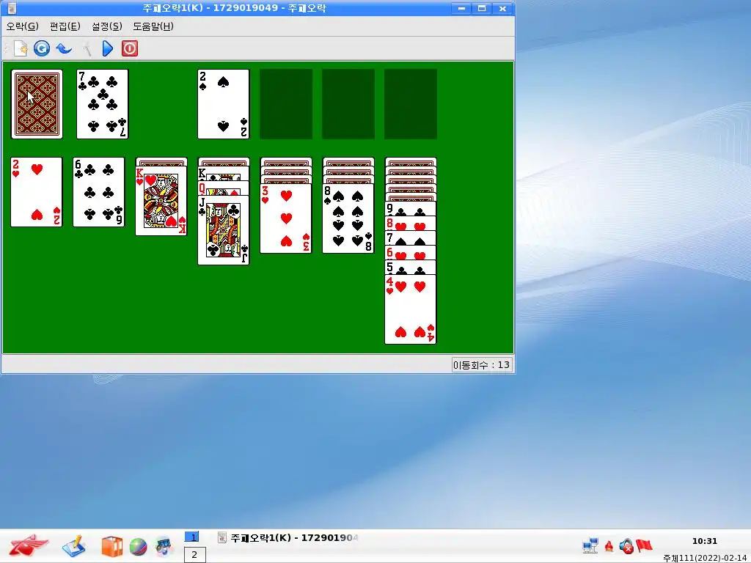This screenshot has width=751, height=563.
Task: Click the red flag tray icon
Action: click(x=644, y=545)
